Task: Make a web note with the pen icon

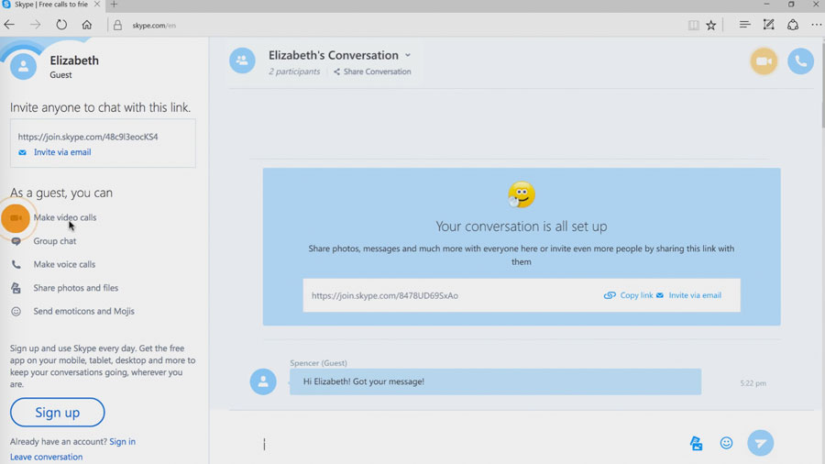Action: pyautogui.click(x=769, y=25)
